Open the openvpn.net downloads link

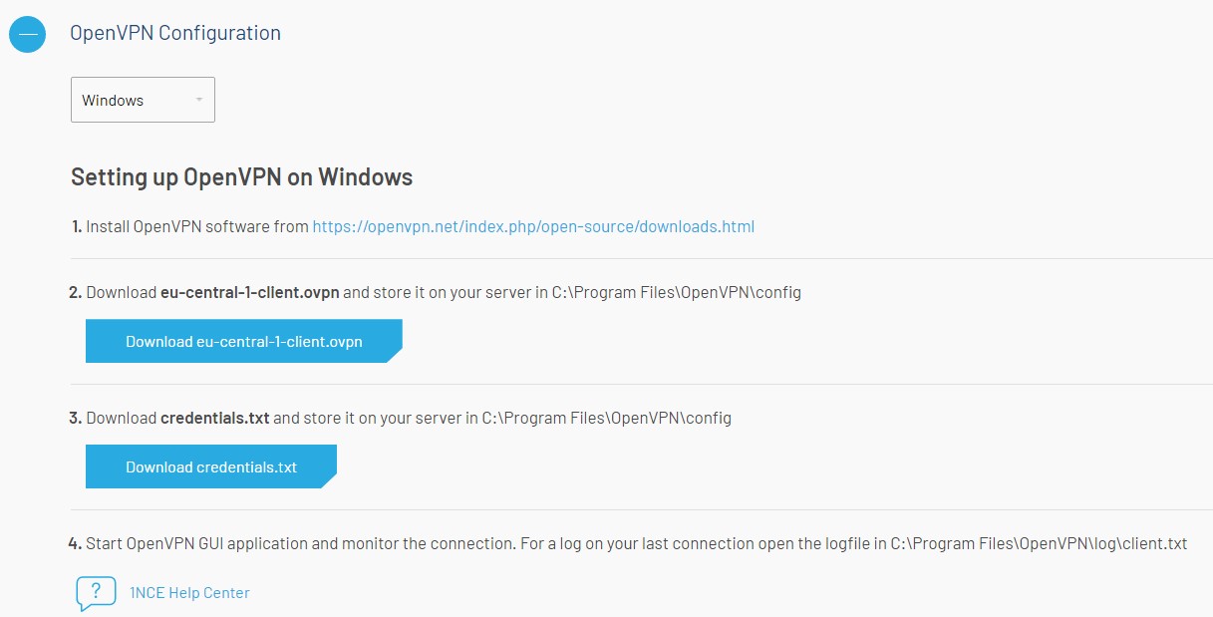point(533,226)
